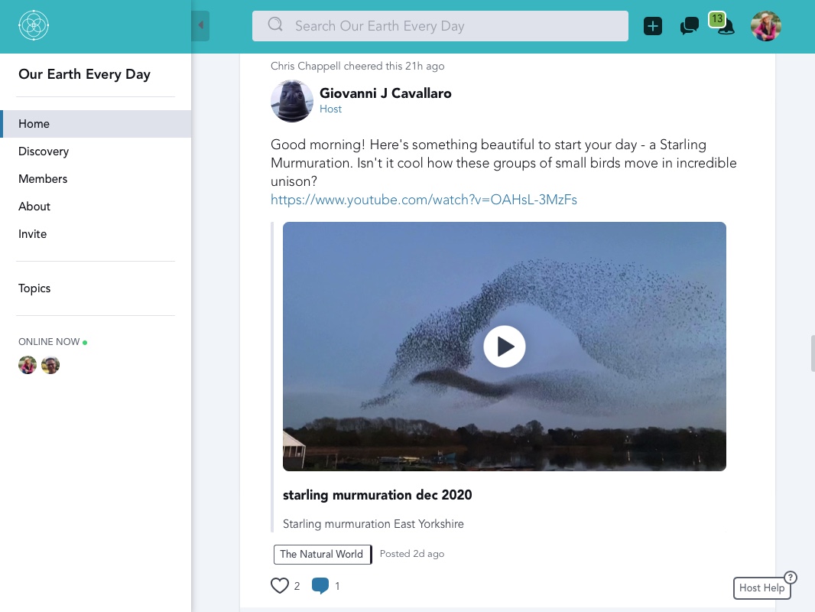Open the About page
815x612 pixels.
(96, 207)
